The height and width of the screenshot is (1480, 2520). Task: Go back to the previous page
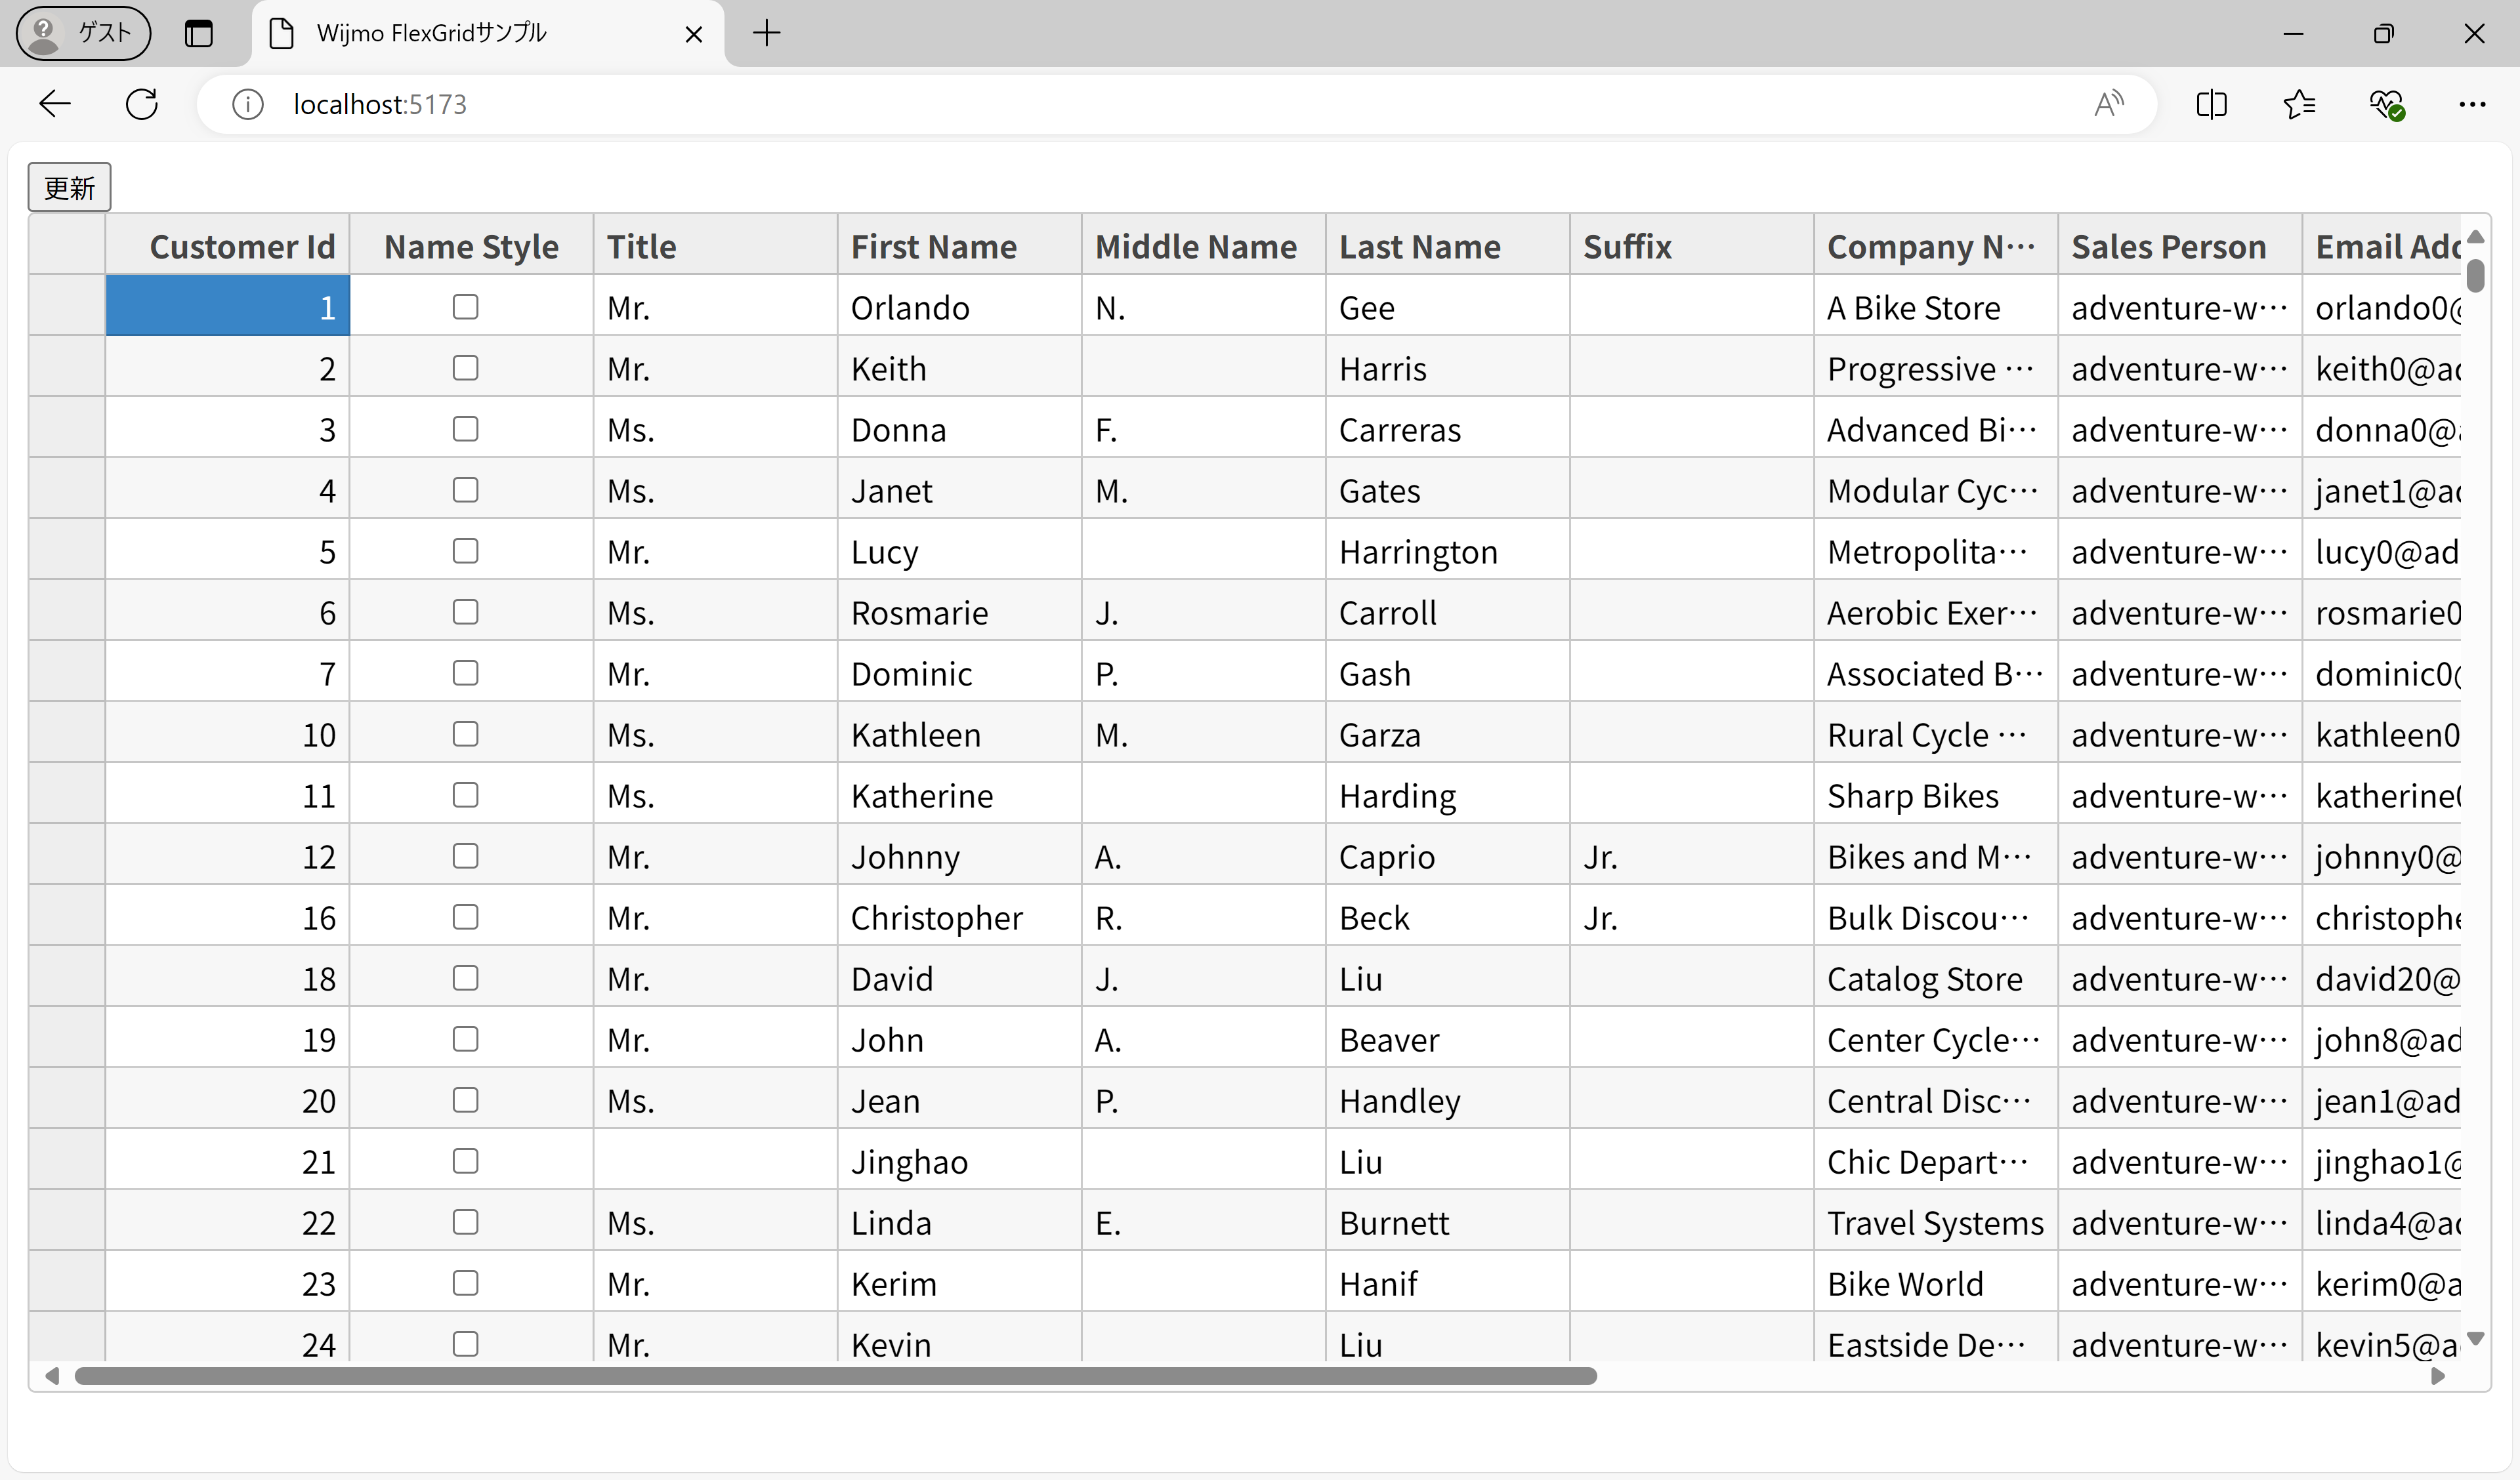tap(55, 104)
